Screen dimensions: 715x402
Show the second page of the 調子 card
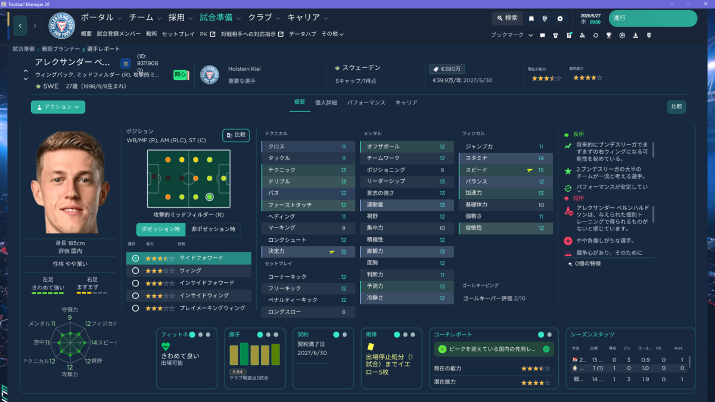pos(268,335)
